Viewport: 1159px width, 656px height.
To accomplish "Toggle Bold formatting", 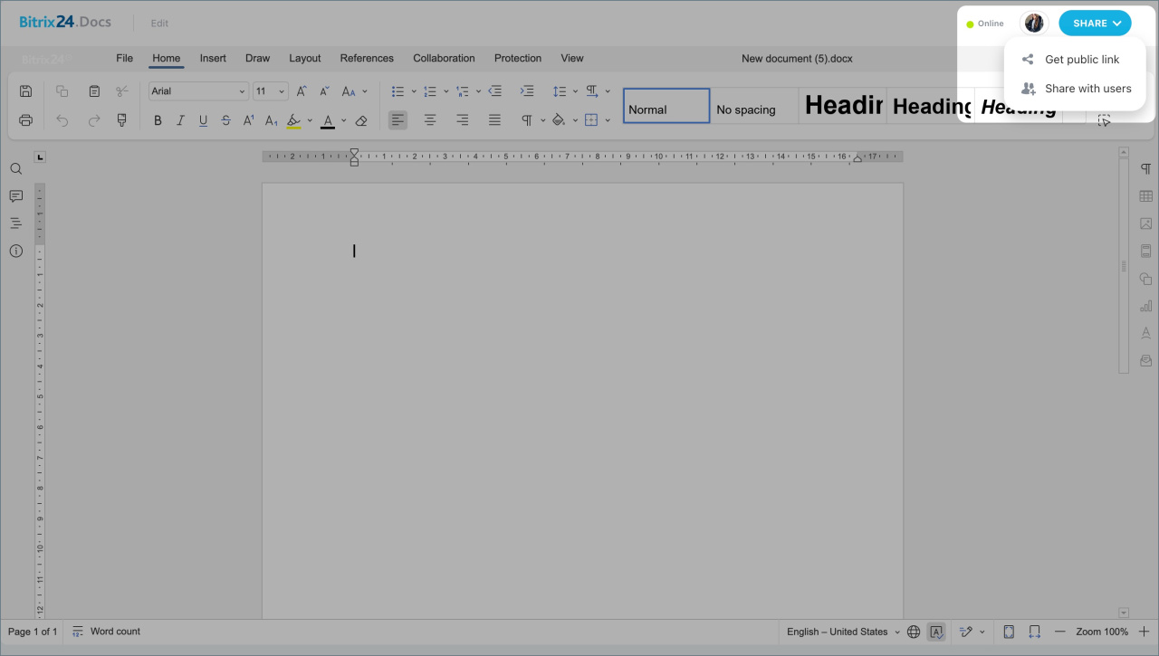I will tap(158, 120).
